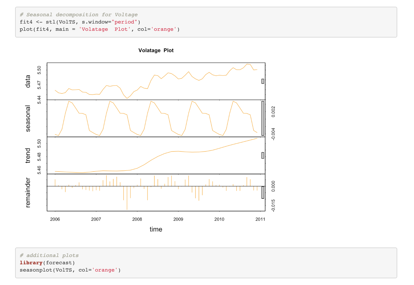Click the 'remainder' panel axis label
Viewport: 414px width, 285px height.
pos(28,192)
